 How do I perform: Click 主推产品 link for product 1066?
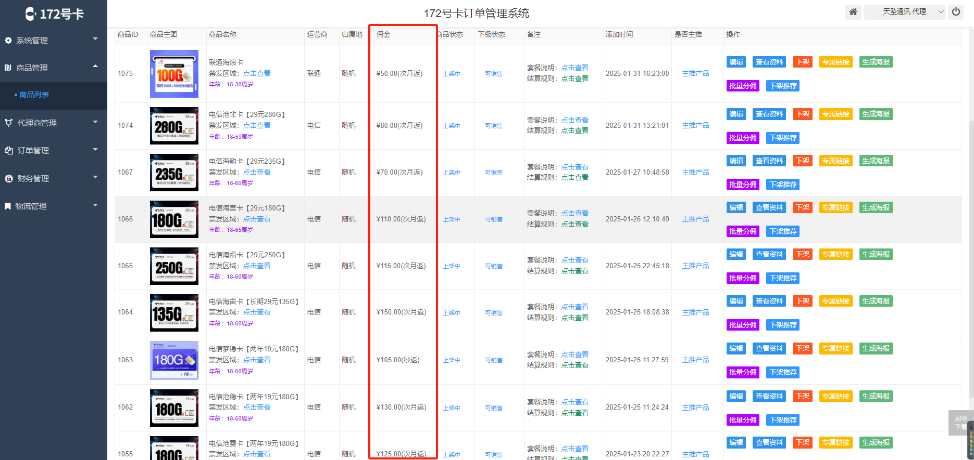click(x=695, y=219)
